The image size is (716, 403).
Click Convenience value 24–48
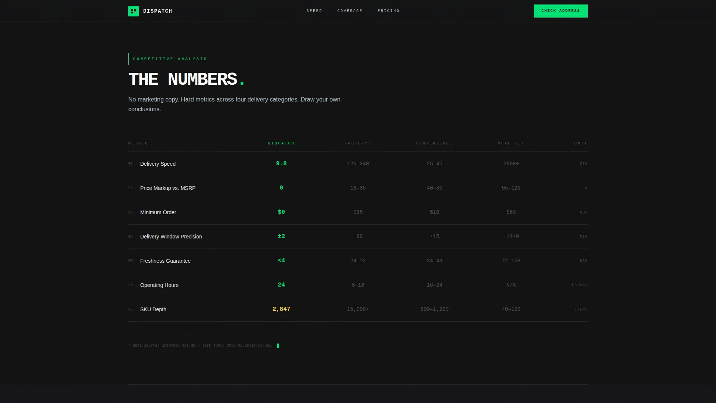click(434, 261)
